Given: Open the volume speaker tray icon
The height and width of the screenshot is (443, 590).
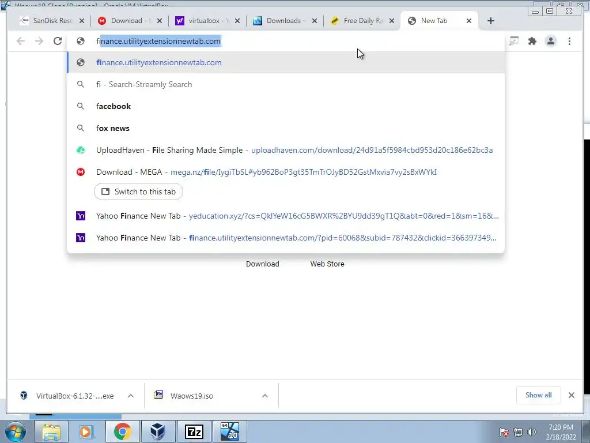Looking at the screenshot, I should click(x=532, y=432).
